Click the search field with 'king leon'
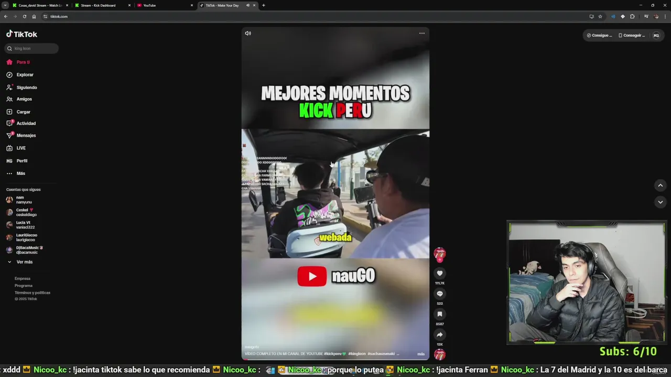 31,48
